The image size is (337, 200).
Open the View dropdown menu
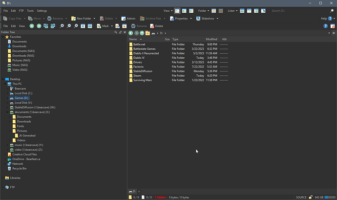168,11
